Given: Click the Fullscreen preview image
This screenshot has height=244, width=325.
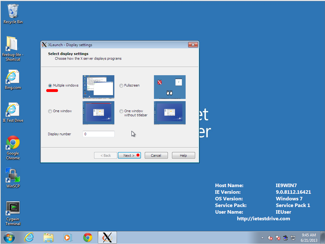Looking at the screenshot, I should 170,87.
